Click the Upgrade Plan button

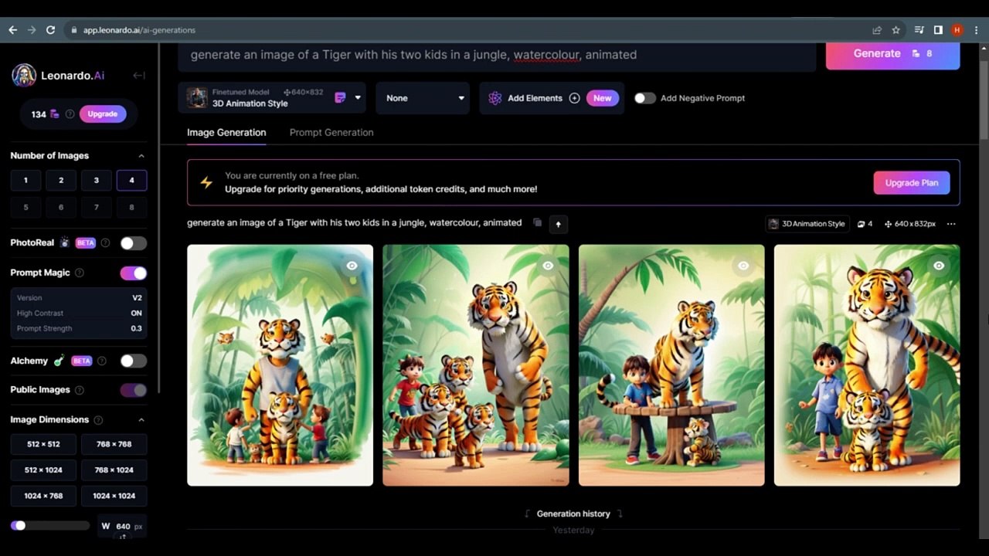pyautogui.click(x=912, y=183)
